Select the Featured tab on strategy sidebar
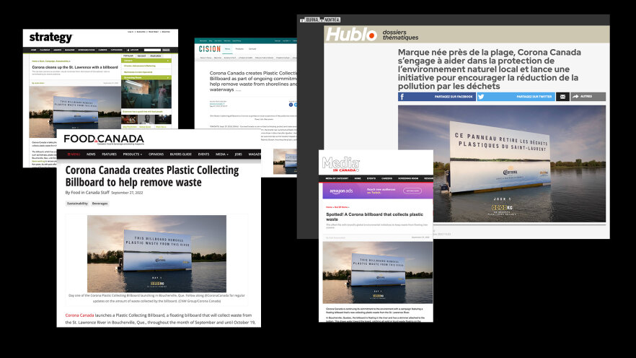 (155, 56)
